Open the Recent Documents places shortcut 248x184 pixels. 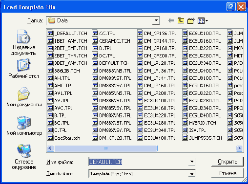(x=23, y=42)
